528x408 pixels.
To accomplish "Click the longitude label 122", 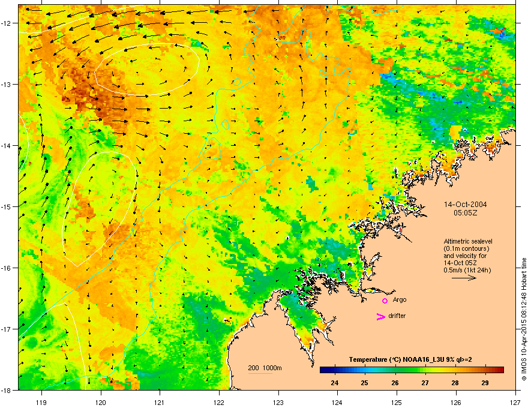I will pos(219,402).
